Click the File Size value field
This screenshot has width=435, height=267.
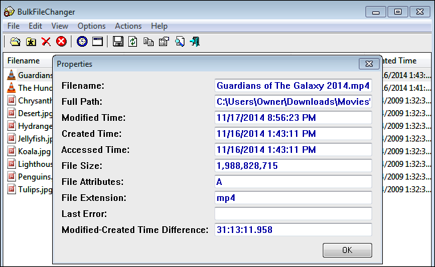pyautogui.click(x=293, y=166)
